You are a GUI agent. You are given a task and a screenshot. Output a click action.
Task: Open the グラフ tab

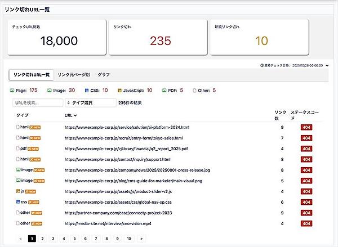point(104,75)
